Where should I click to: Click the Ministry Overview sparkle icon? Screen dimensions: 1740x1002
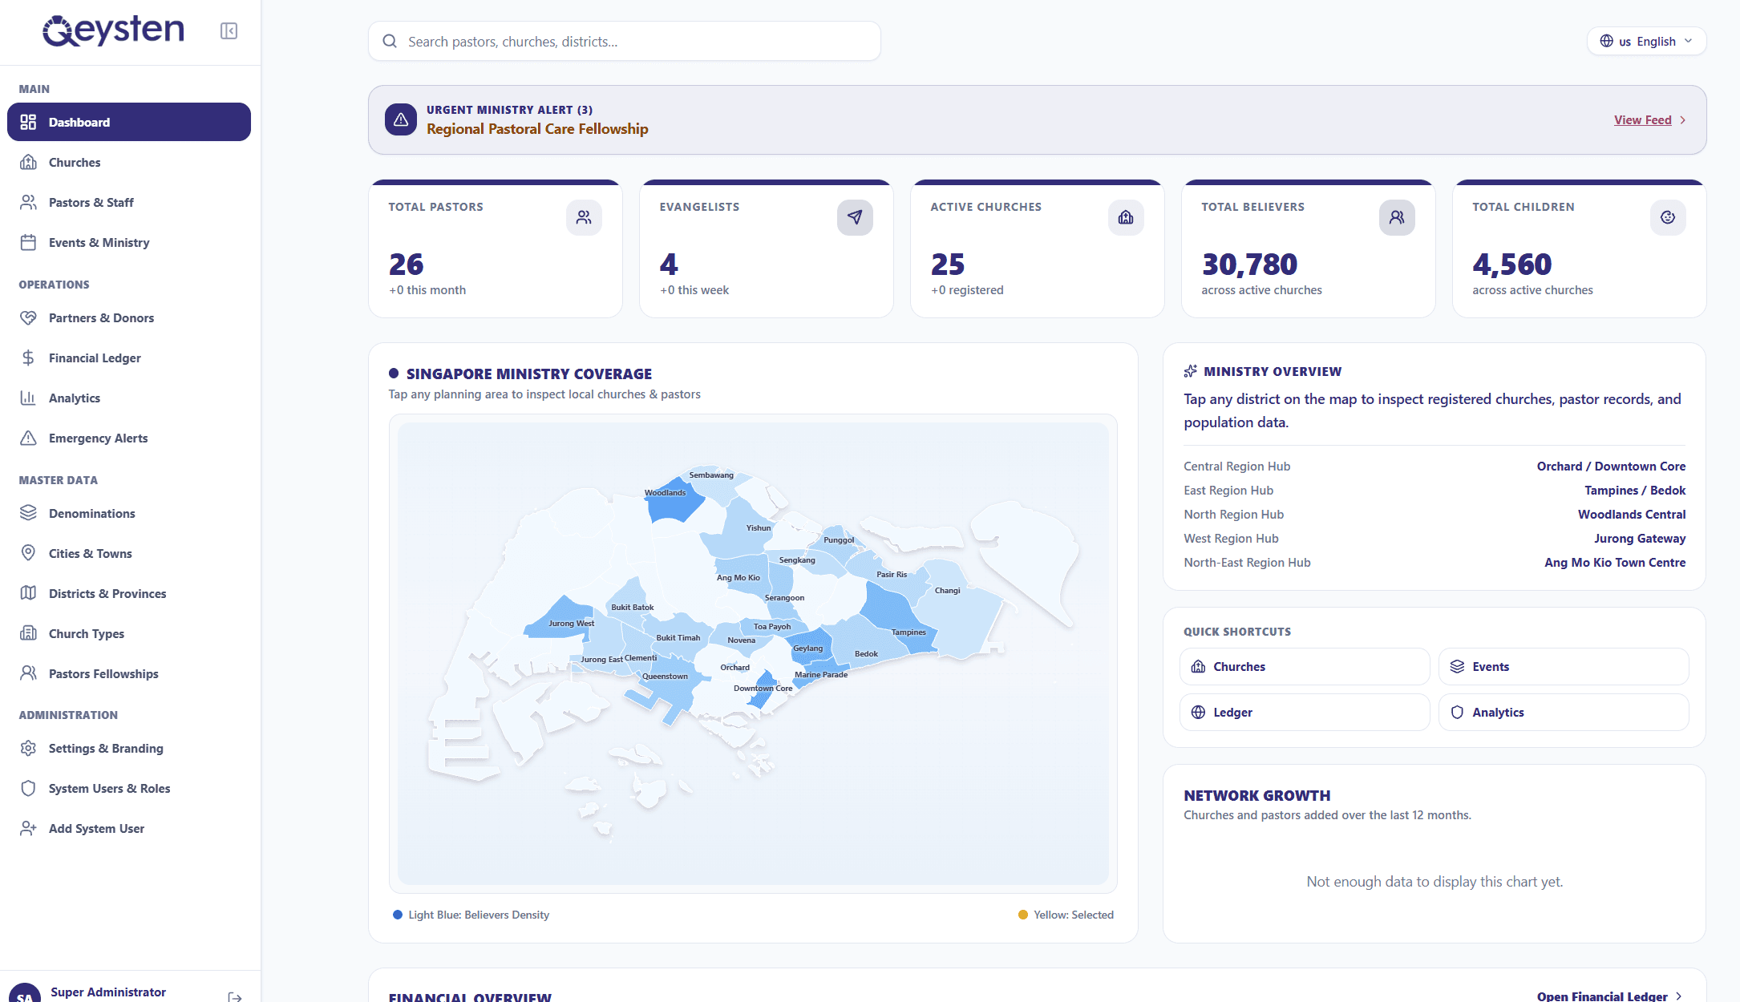[x=1191, y=371]
